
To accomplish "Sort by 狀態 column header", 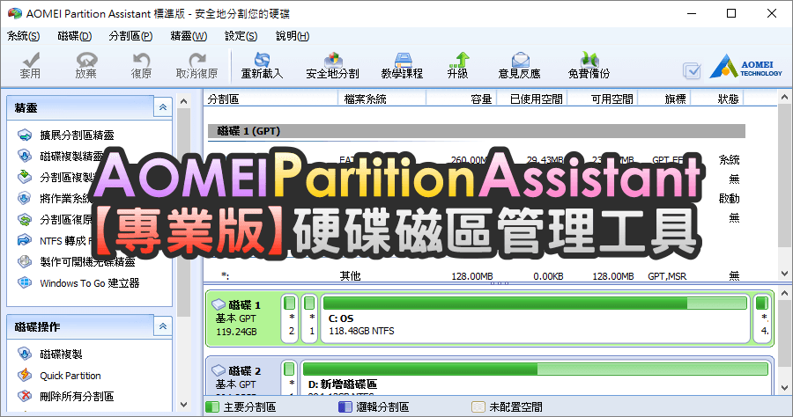I will tap(718, 99).
